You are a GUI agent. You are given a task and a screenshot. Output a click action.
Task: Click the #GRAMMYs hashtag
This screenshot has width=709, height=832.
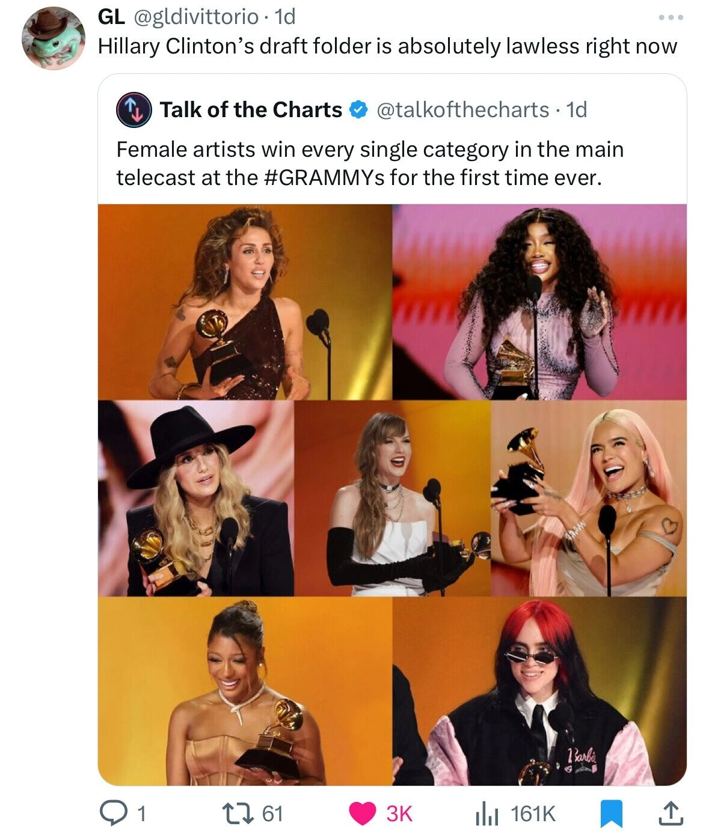[x=325, y=178]
